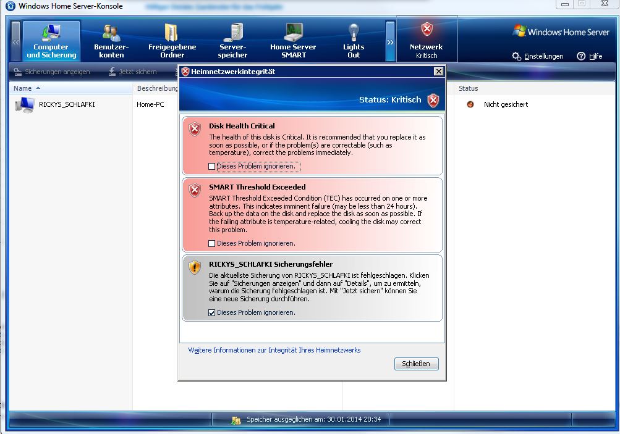Minimize the Windows Home Server-Konsole window
This screenshot has height=434, width=620.
coord(564,4)
